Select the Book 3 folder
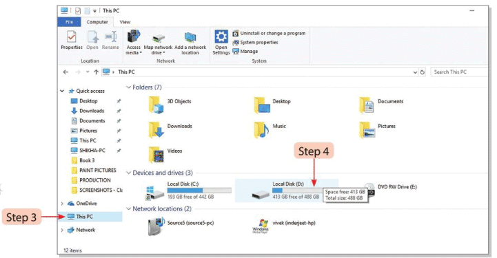Viewport: 497px width, 258px height. [87, 160]
